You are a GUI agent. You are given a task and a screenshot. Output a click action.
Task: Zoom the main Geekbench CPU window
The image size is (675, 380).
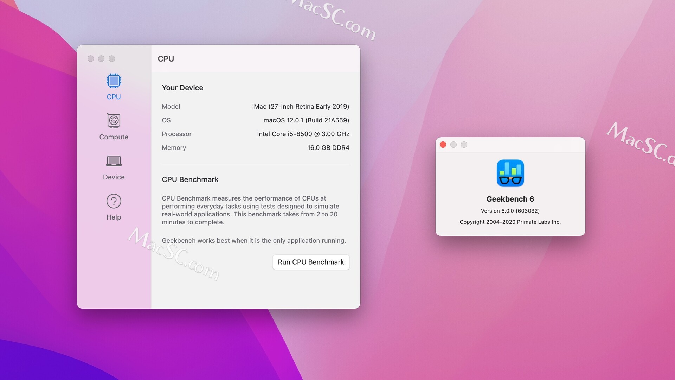[112, 58]
